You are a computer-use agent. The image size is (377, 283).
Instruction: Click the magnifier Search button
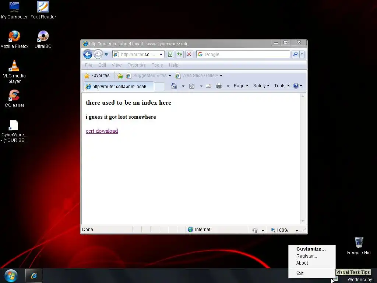tap(295, 55)
